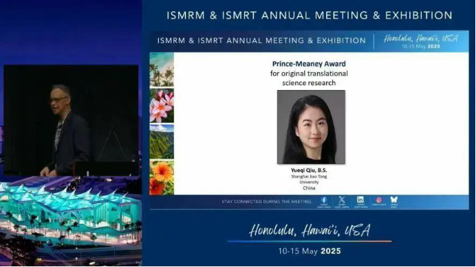Select the name Yueqi Qiu, B.S.

click(309, 170)
